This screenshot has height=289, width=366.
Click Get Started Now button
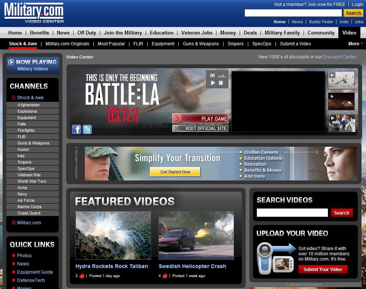[175, 172]
